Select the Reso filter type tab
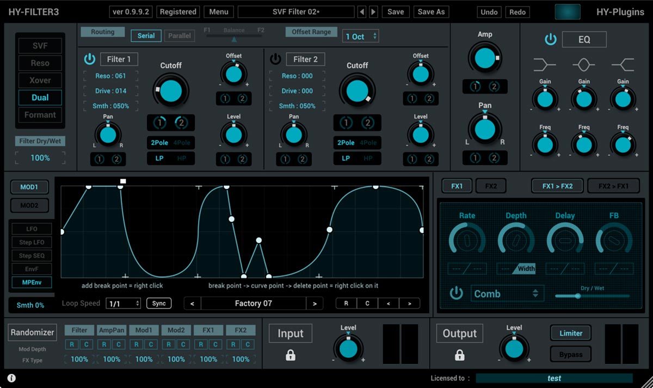653x388 pixels. 40,63
